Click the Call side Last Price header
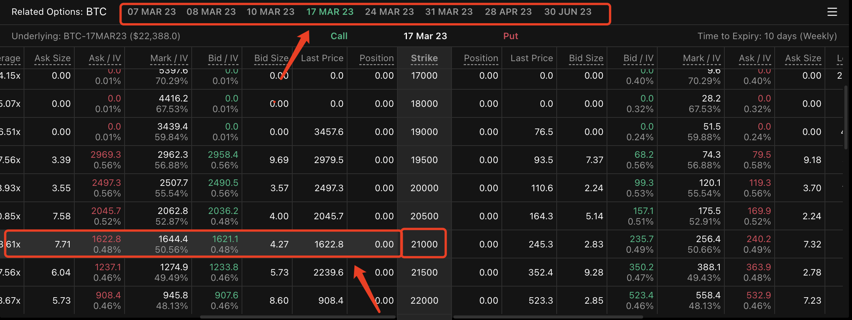The image size is (852, 320). tap(322, 58)
